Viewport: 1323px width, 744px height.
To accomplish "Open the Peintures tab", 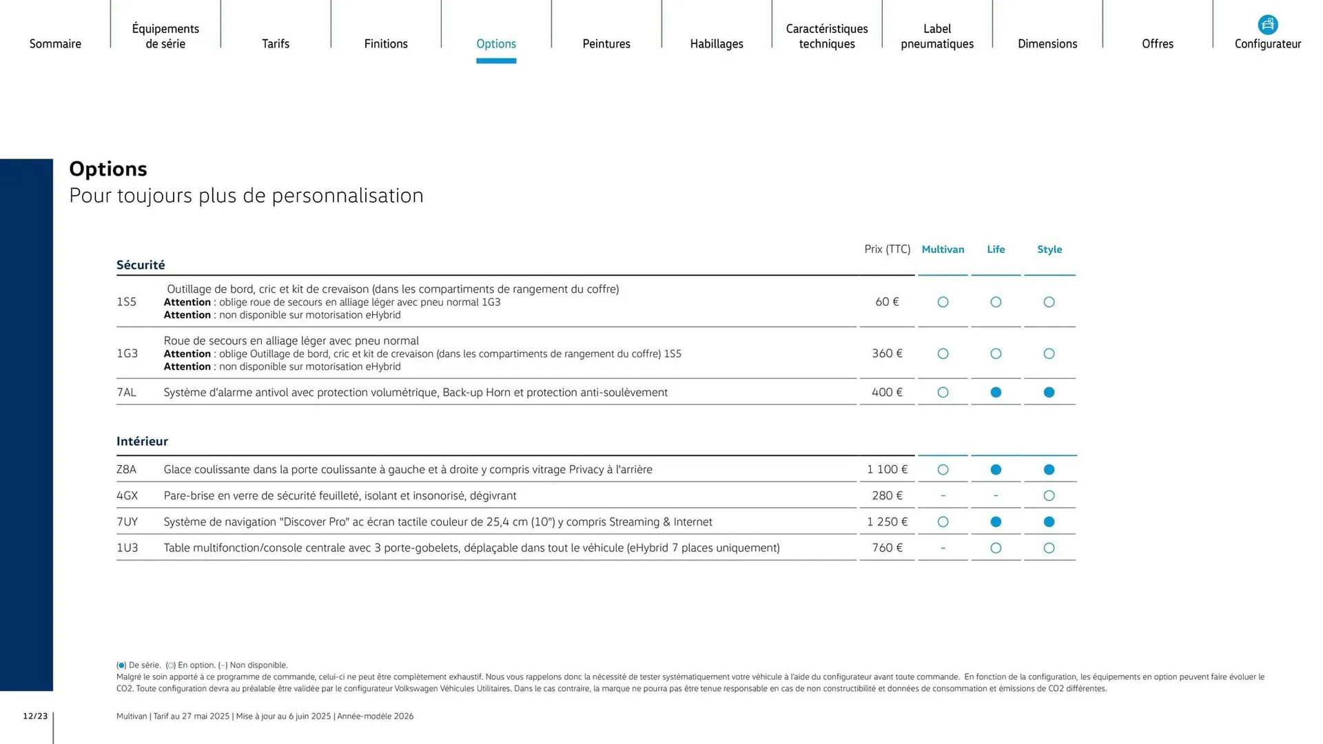I will (x=606, y=43).
